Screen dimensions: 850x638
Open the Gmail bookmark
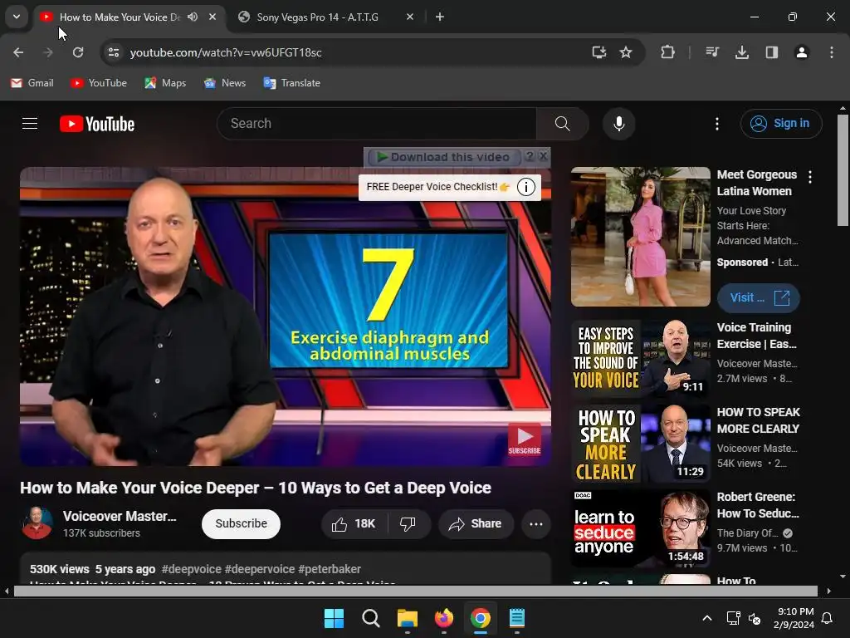(x=32, y=83)
